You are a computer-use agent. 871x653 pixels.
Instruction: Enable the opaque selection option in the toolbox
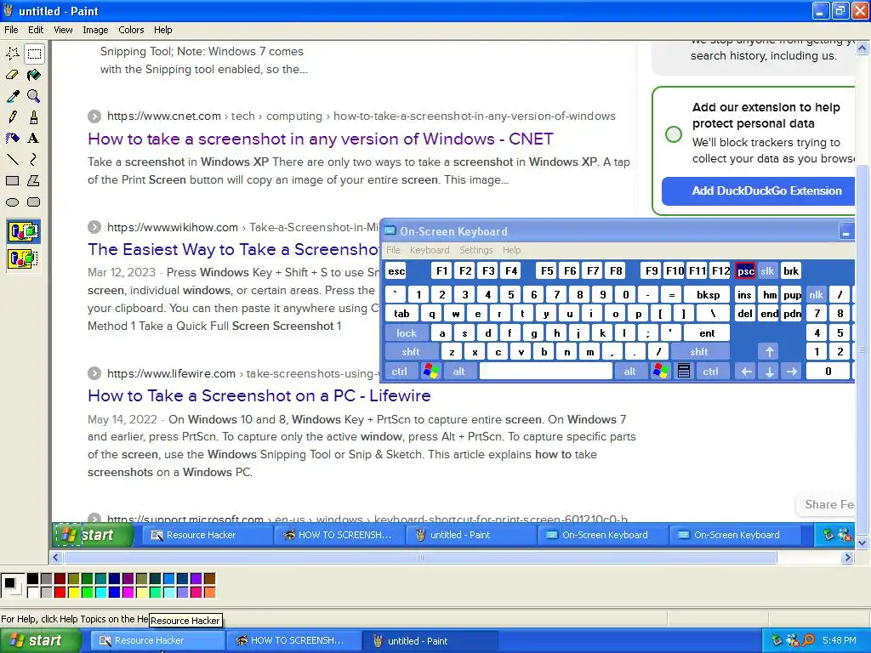pos(23,231)
